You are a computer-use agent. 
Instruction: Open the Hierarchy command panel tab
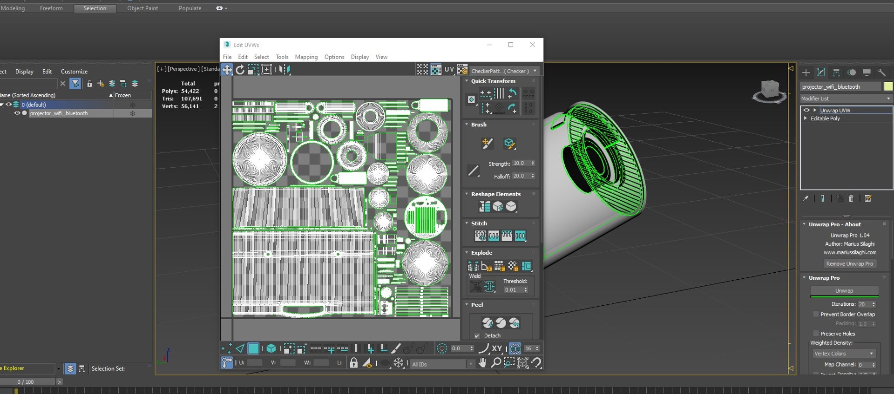point(836,72)
